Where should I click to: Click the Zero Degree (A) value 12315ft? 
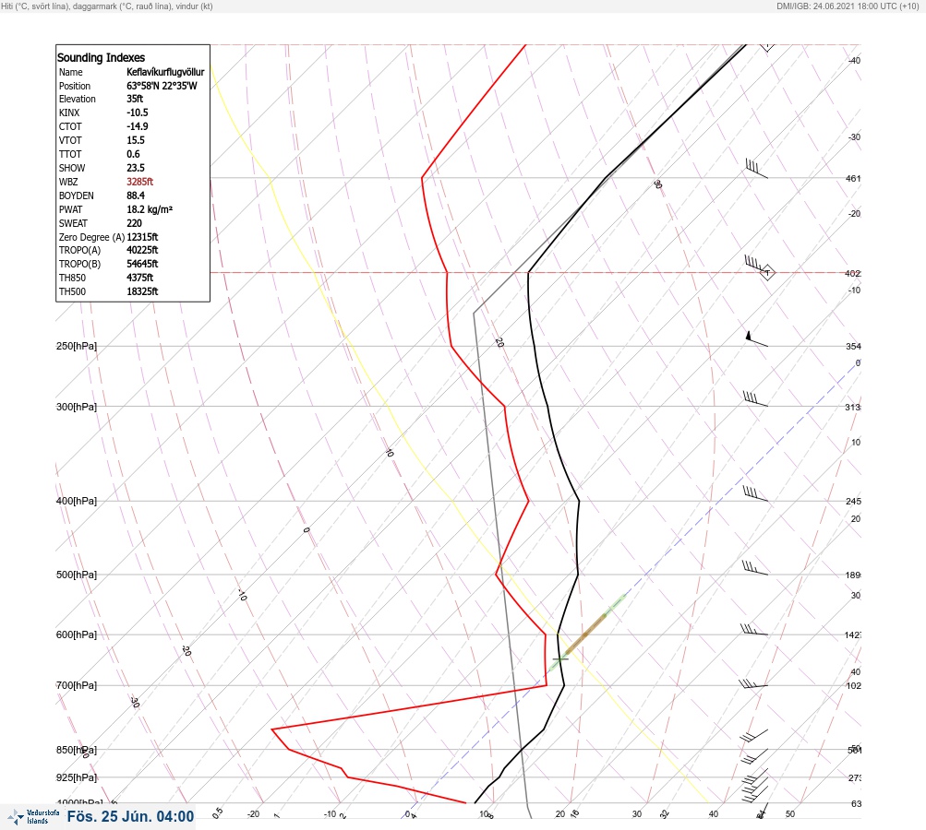(x=142, y=237)
